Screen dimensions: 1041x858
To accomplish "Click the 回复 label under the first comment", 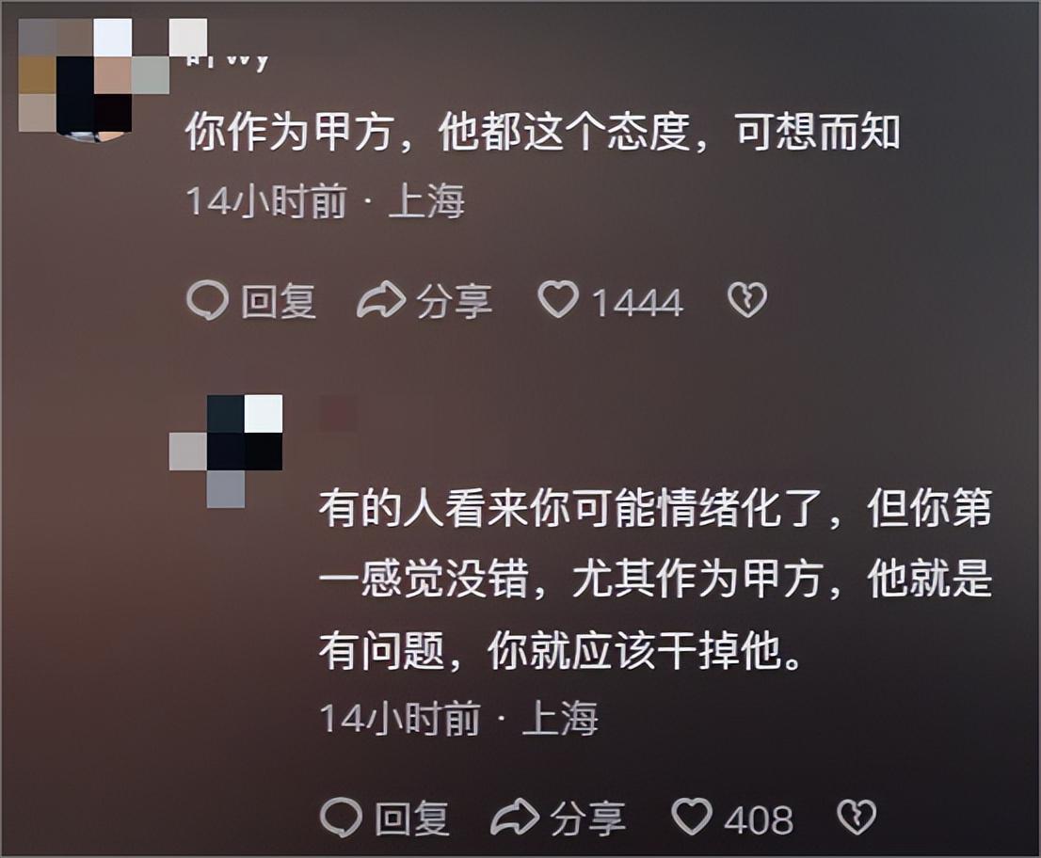I will pos(279,301).
